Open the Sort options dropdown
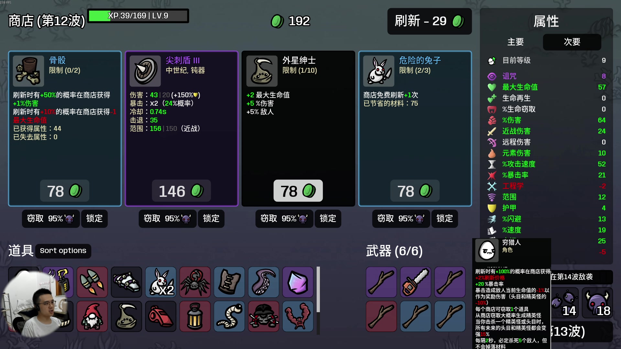 point(63,251)
